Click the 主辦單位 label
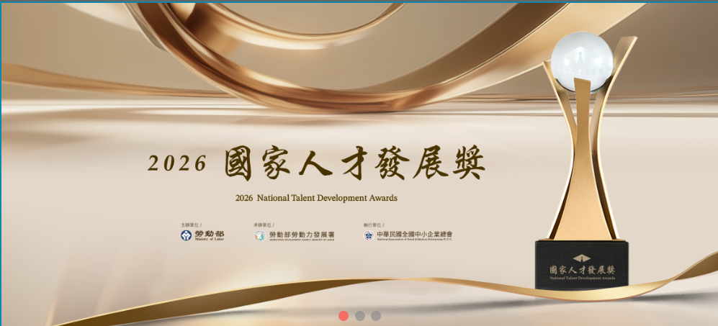The image size is (718, 326). click(191, 225)
